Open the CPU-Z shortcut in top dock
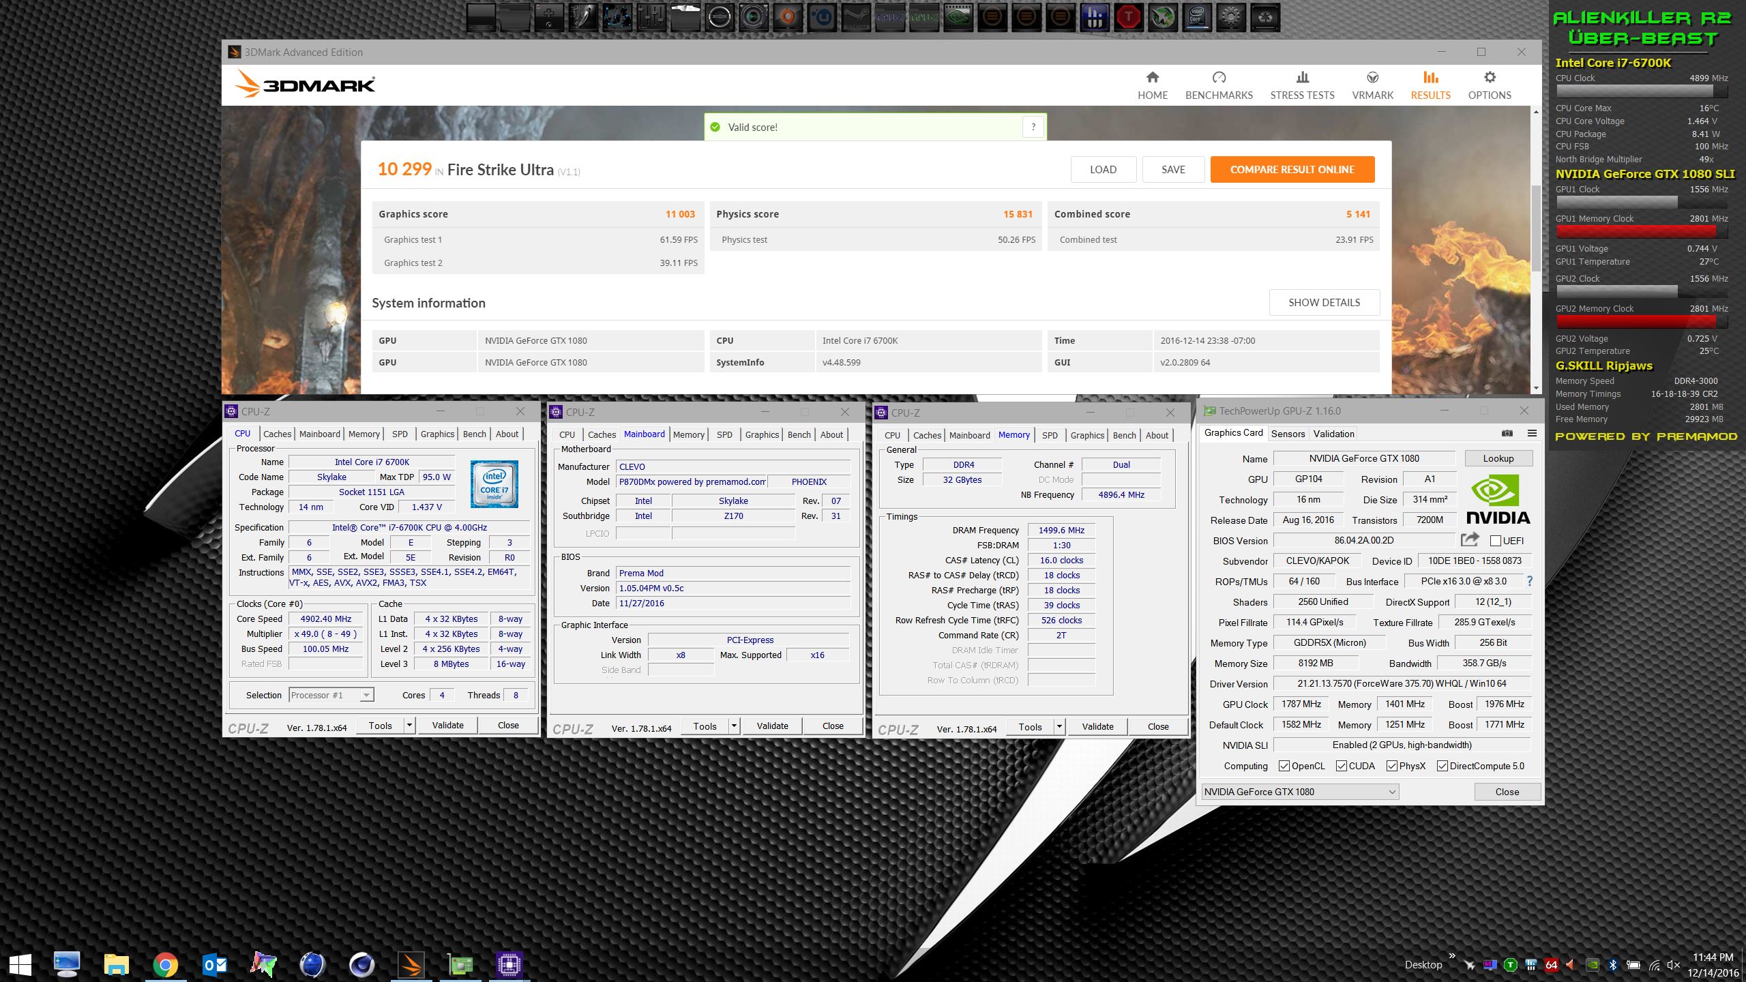This screenshot has height=982, width=1746. tap(890, 16)
